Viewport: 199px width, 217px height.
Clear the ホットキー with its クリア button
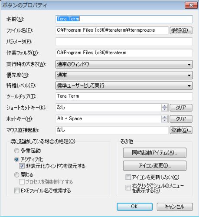coord(181,119)
